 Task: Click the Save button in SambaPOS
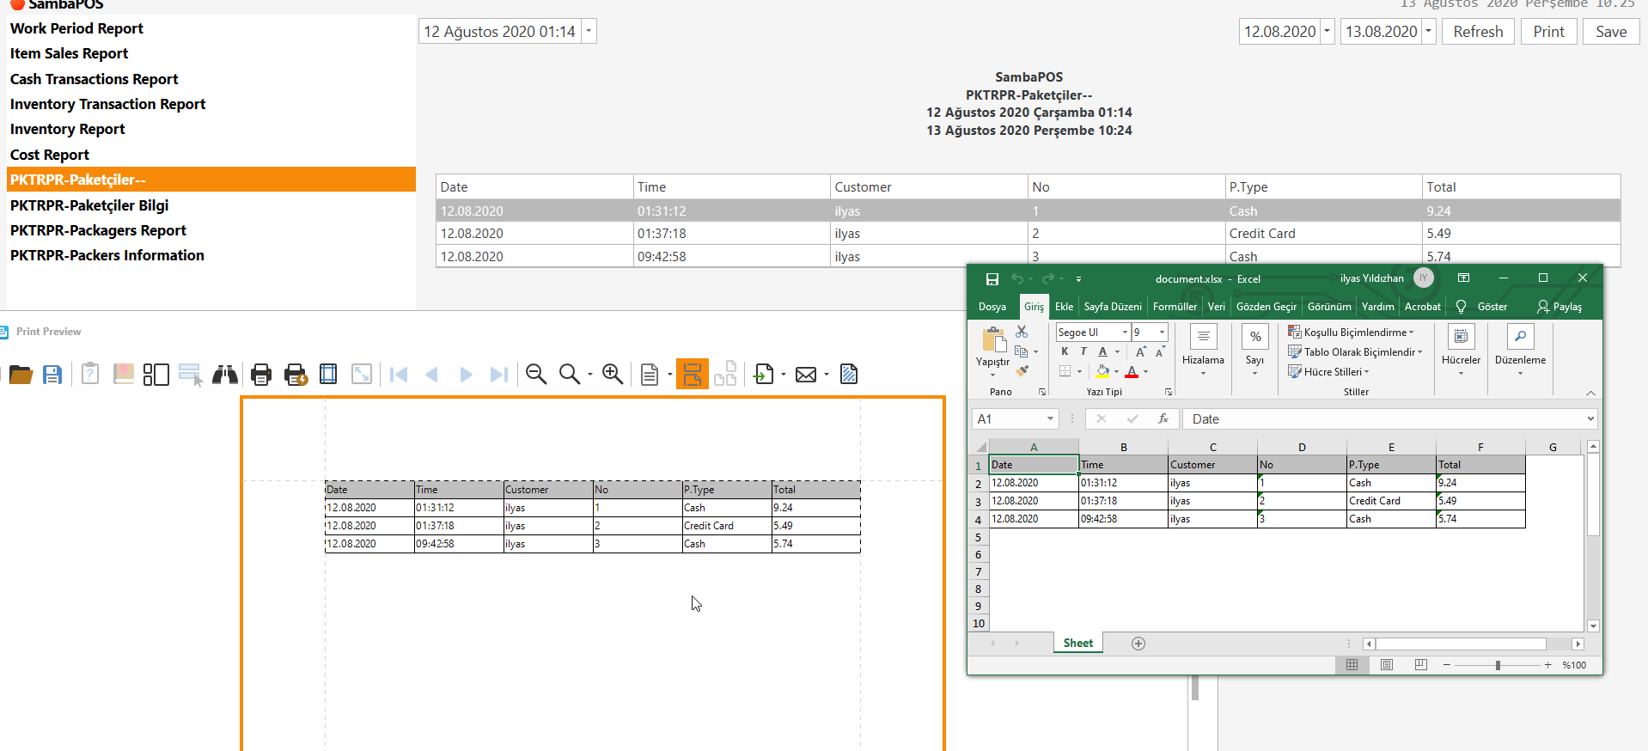pos(1611,32)
